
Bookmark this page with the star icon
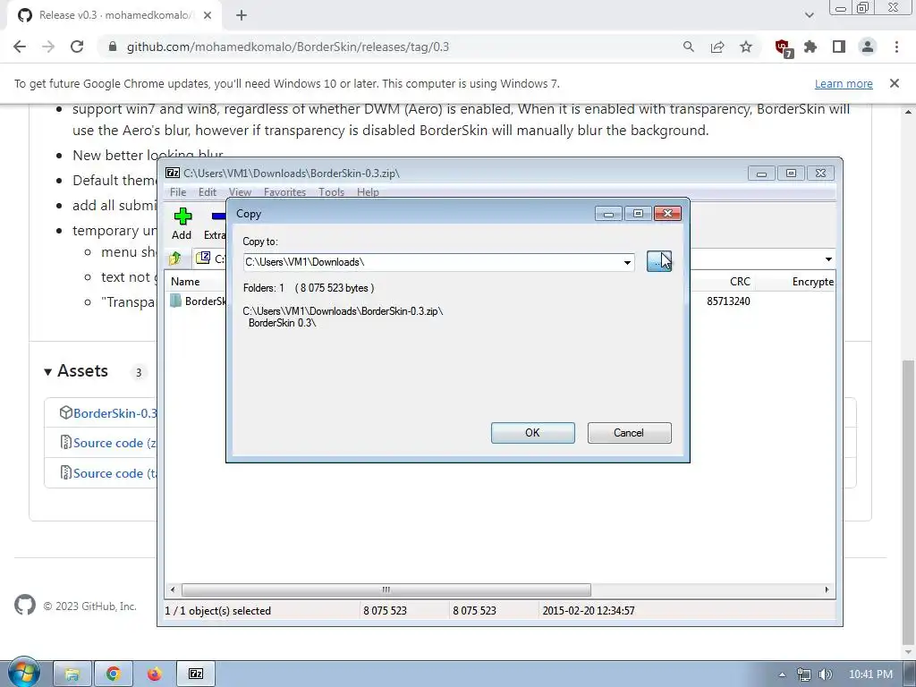746,47
